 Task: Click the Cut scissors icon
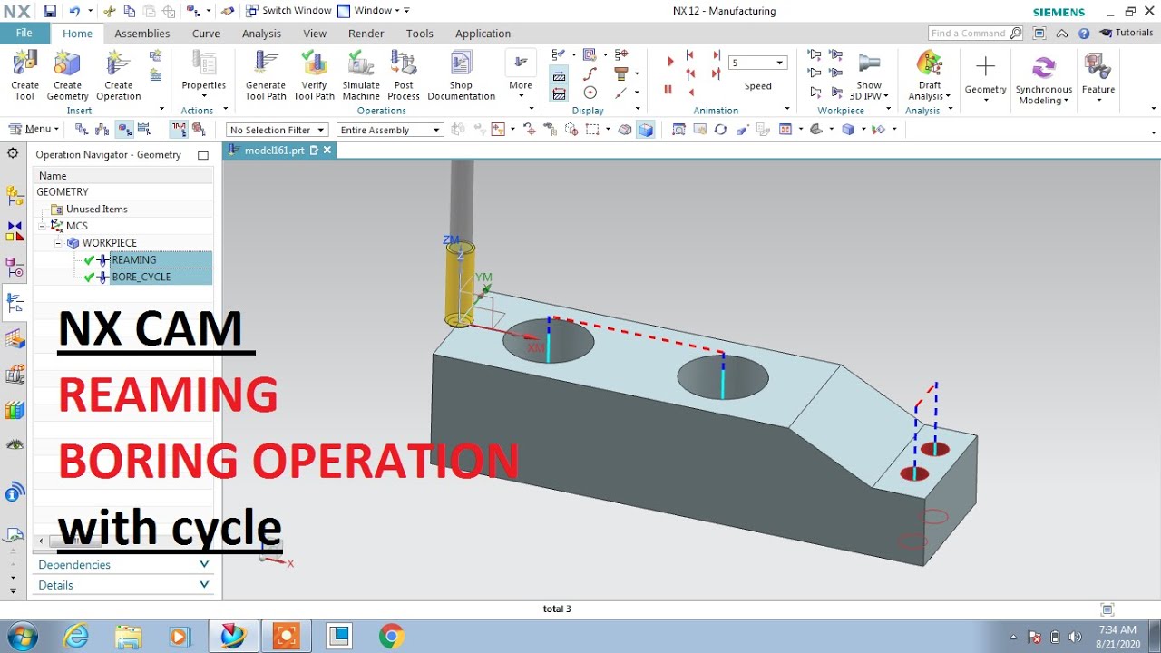(x=110, y=11)
